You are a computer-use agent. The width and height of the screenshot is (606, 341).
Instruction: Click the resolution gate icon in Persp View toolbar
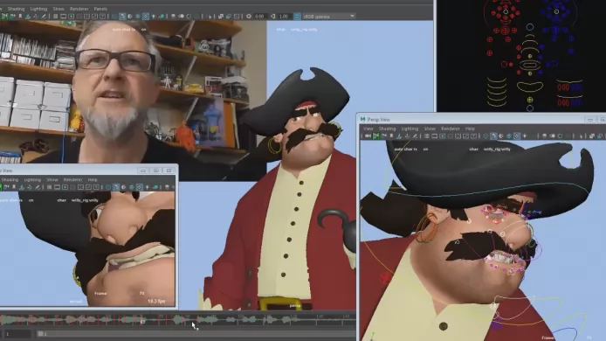click(x=442, y=136)
